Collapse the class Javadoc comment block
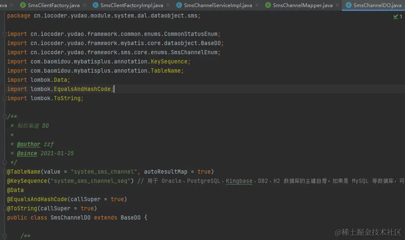This screenshot has width=405, height=240. click(x=5, y=117)
